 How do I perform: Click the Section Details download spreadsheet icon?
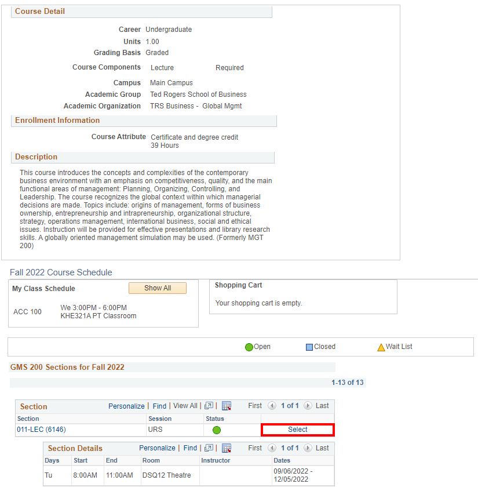(x=227, y=448)
